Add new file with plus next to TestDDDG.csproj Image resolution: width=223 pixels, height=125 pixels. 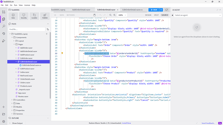coord(47,34)
